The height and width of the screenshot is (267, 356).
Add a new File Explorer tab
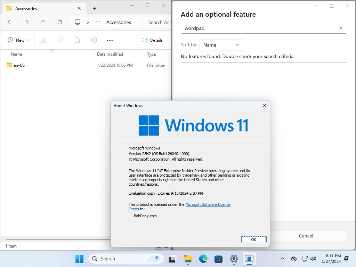pyautogui.click(x=94, y=8)
